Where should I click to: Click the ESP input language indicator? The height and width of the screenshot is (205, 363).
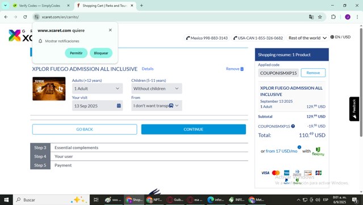tap(326, 200)
